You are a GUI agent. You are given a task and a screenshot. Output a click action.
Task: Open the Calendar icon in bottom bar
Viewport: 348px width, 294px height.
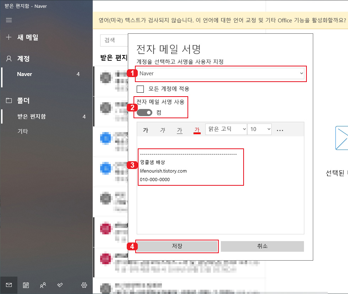[x=26, y=285]
